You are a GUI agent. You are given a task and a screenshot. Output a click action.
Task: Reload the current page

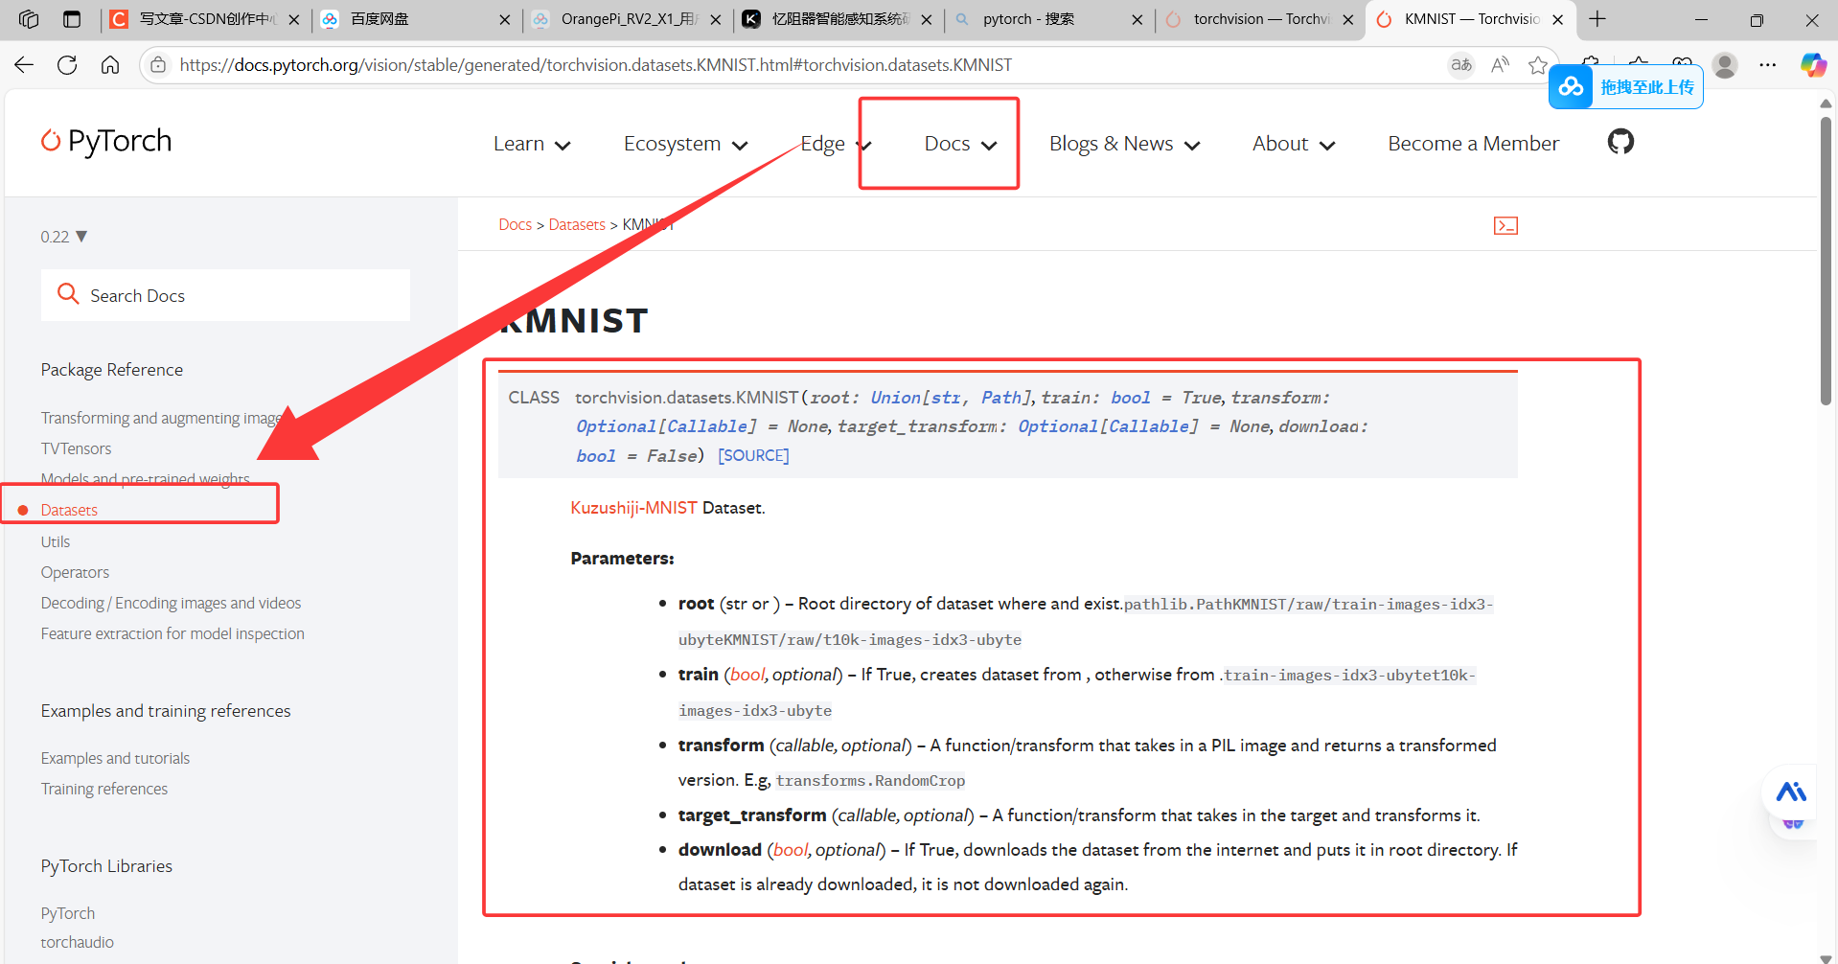coord(67,65)
